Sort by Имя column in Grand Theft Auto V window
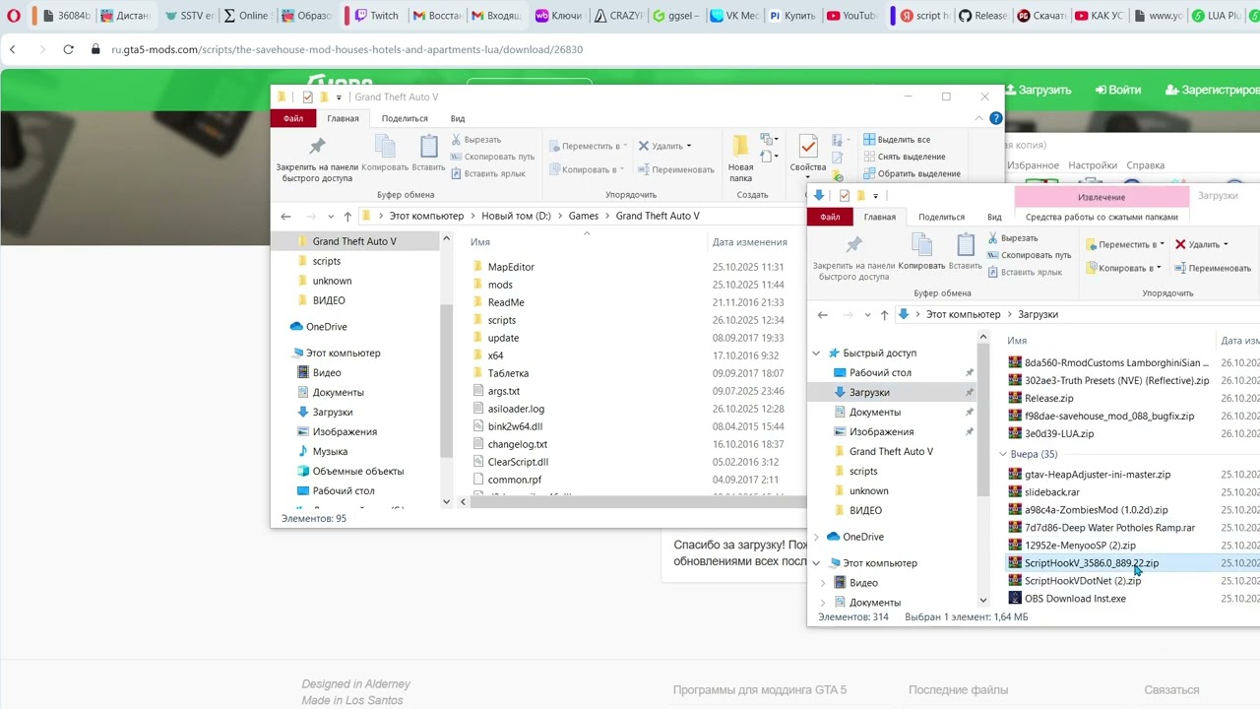The height and width of the screenshot is (709, 1260). pos(479,242)
